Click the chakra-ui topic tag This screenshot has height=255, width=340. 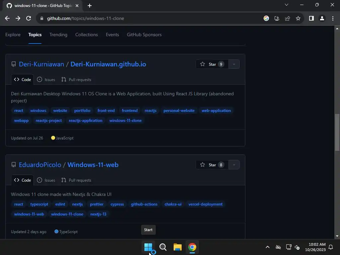pyautogui.click(x=173, y=204)
